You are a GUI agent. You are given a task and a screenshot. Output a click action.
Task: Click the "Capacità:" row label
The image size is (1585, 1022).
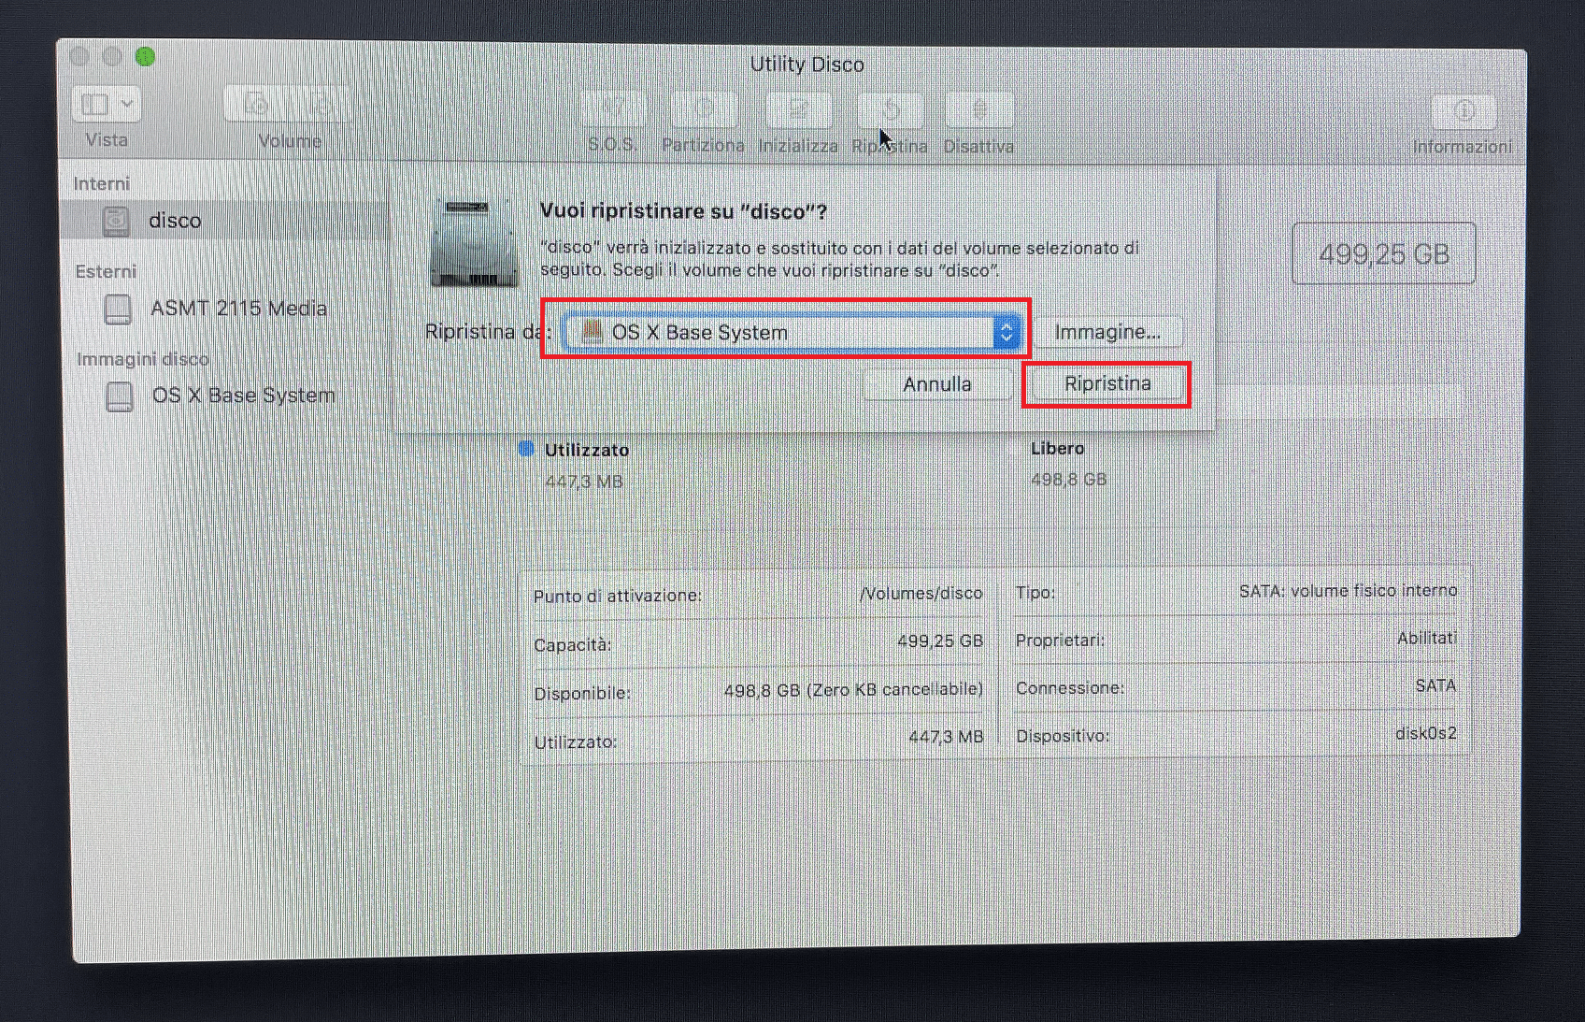(572, 645)
